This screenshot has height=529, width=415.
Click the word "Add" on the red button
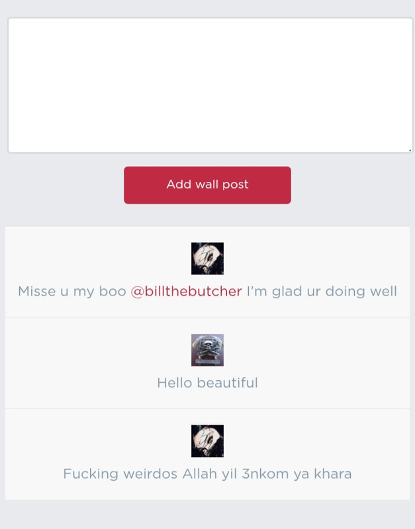(179, 184)
